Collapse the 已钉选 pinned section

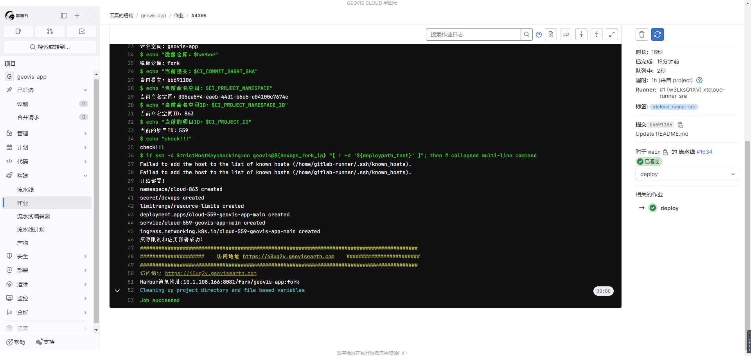85,90
